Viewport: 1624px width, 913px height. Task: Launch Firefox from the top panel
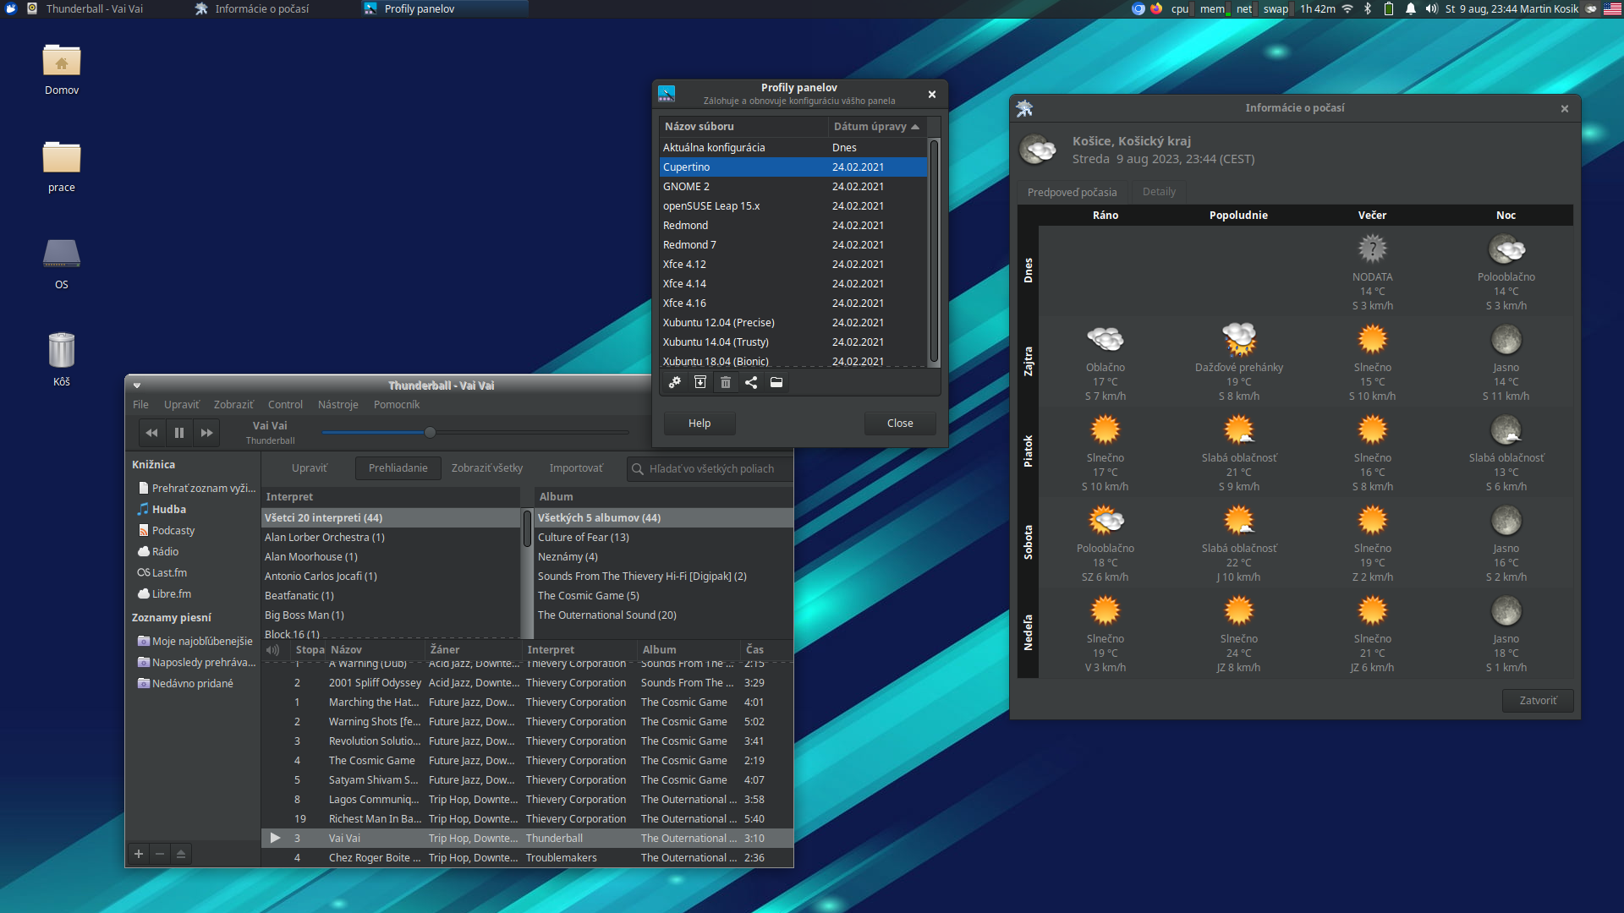tap(1156, 8)
